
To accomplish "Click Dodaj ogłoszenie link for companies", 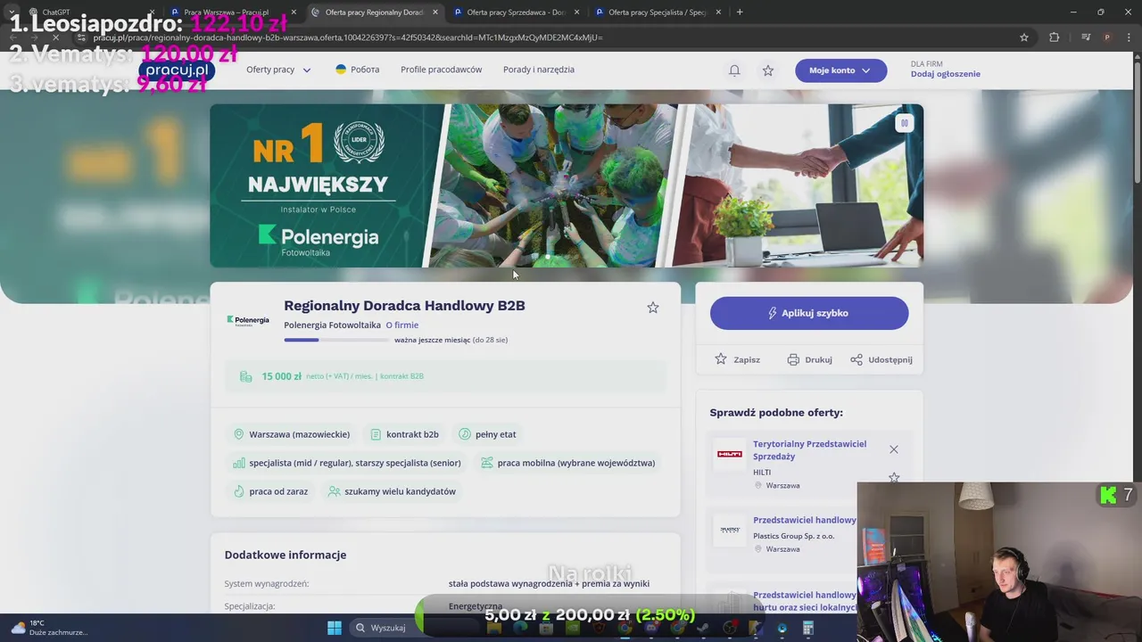I will coord(945,74).
